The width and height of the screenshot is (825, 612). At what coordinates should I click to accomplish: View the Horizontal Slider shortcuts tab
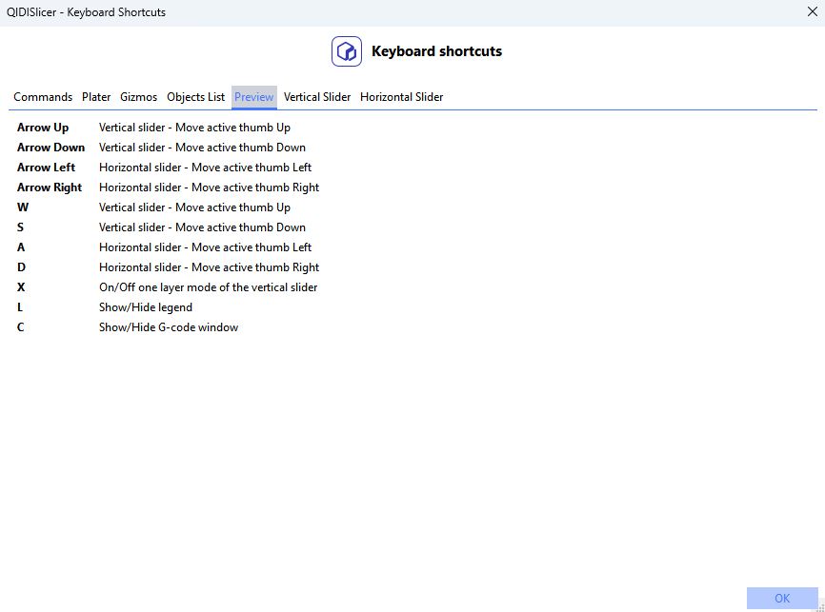click(401, 97)
